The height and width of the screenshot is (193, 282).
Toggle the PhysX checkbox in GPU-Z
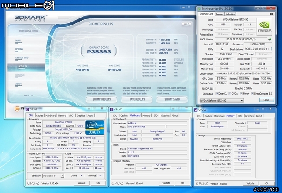(241, 94)
